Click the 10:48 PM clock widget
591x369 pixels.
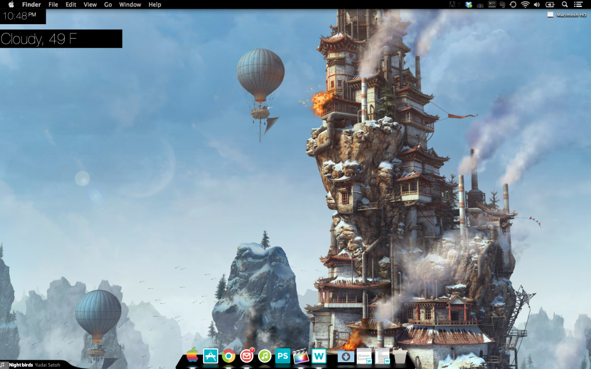point(23,16)
